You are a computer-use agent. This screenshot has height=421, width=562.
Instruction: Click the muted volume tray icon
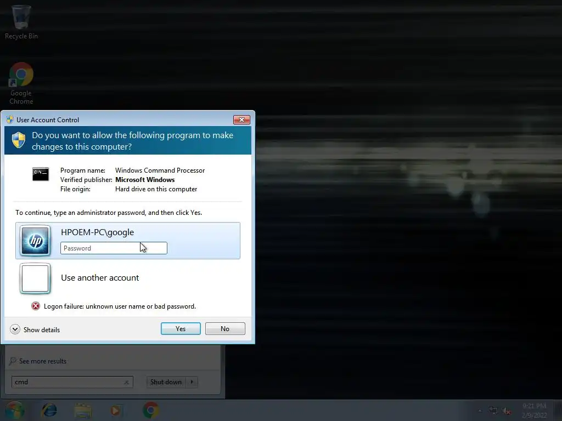pyautogui.click(x=507, y=411)
